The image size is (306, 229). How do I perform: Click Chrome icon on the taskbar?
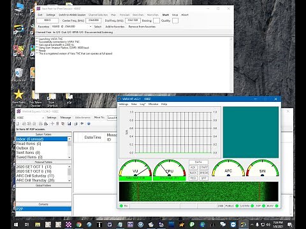click(79, 225)
